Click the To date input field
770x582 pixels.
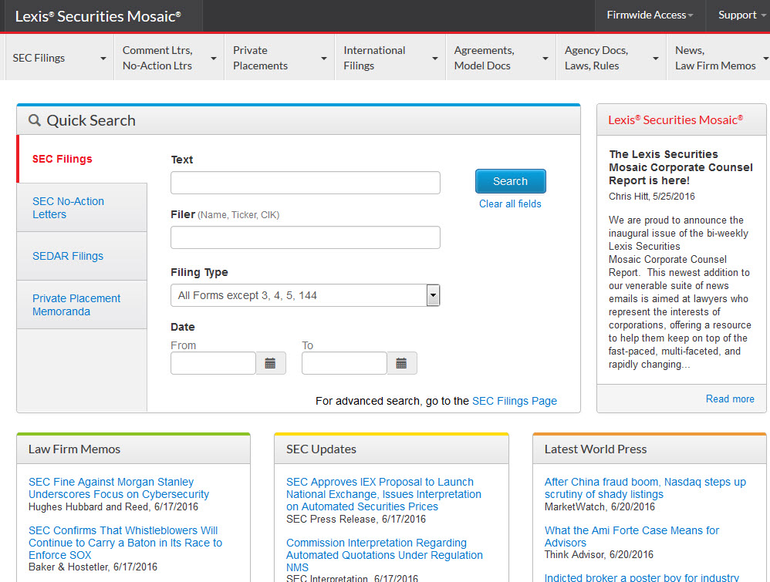click(344, 363)
